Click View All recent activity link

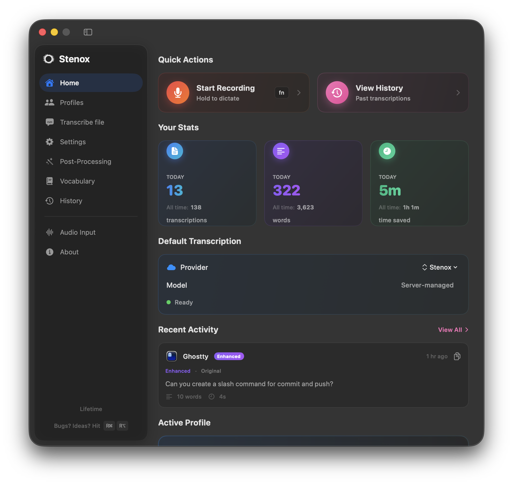click(x=453, y=330)
